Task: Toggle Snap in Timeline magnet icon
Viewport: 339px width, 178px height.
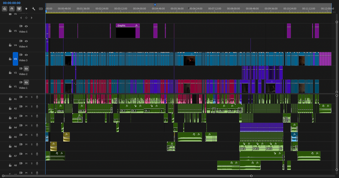Action: [12, 9]
